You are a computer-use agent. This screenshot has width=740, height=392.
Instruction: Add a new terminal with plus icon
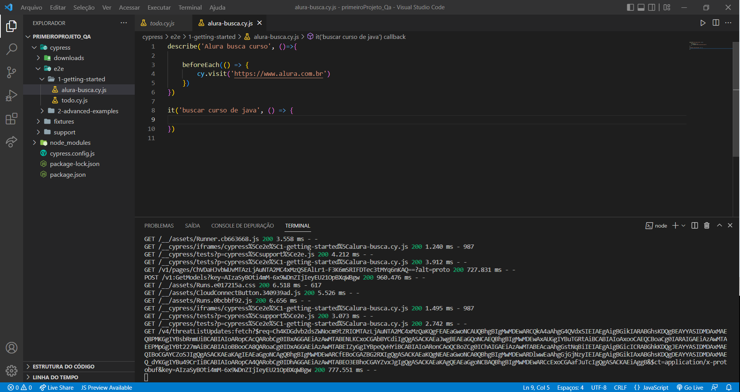click(675, 226)
